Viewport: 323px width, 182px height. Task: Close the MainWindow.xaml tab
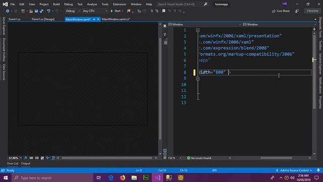[98, 19]
